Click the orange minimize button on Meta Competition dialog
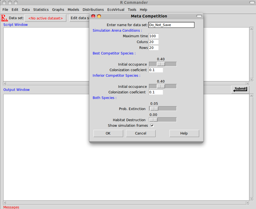The image size is (256, 209). 99,16
